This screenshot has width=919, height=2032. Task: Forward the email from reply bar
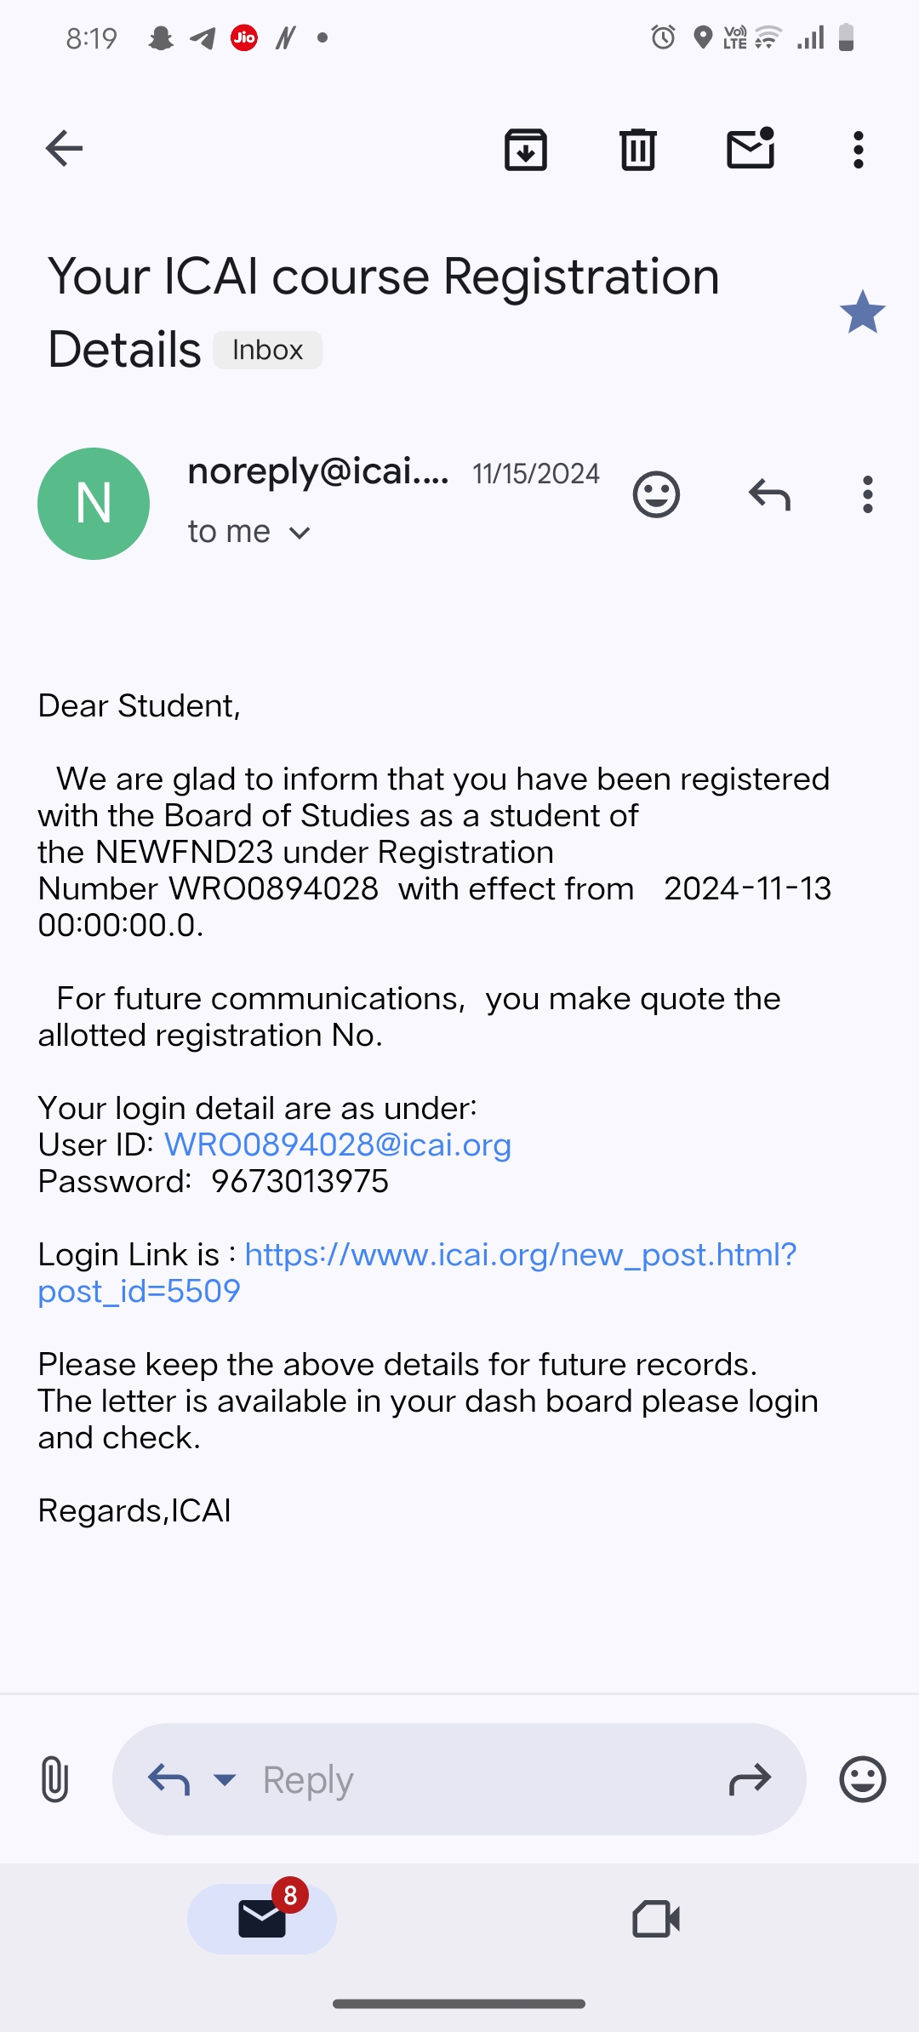pyautogui.click(x=750, y=1779)
